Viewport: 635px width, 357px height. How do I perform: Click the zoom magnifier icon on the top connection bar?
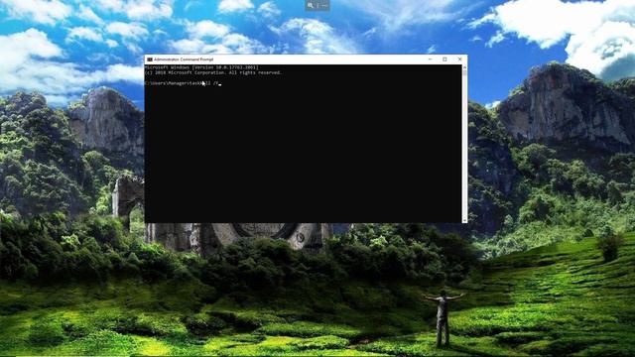pyautogui.click(x=311, y=5)
